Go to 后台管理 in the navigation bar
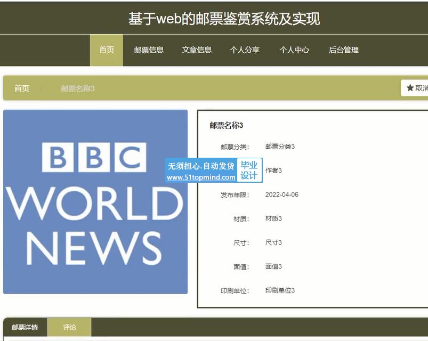Screen dimensions: 428x341 tap(344, 50)
